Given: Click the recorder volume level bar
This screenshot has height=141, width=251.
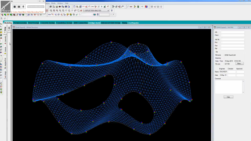Looking at the screenshot, I should (x=36, y=6).
